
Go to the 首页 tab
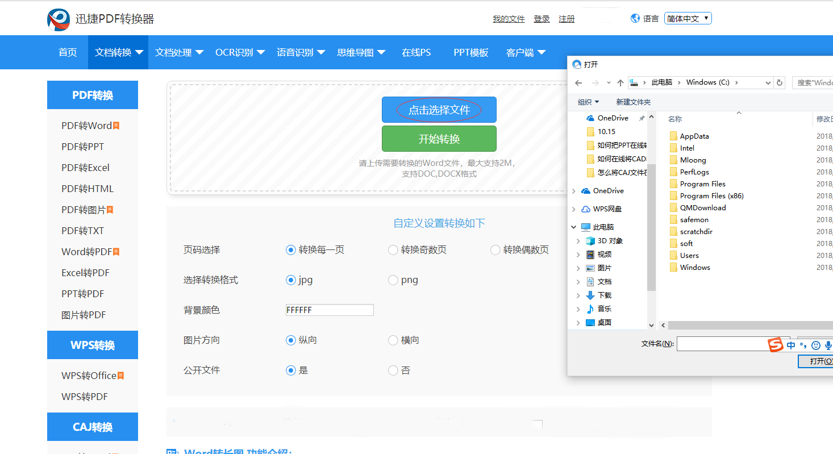tap(68, 52)
